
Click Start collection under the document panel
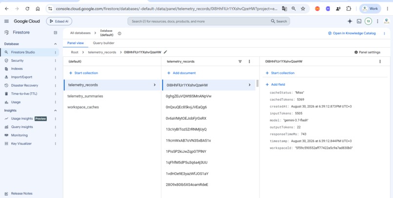280,73
